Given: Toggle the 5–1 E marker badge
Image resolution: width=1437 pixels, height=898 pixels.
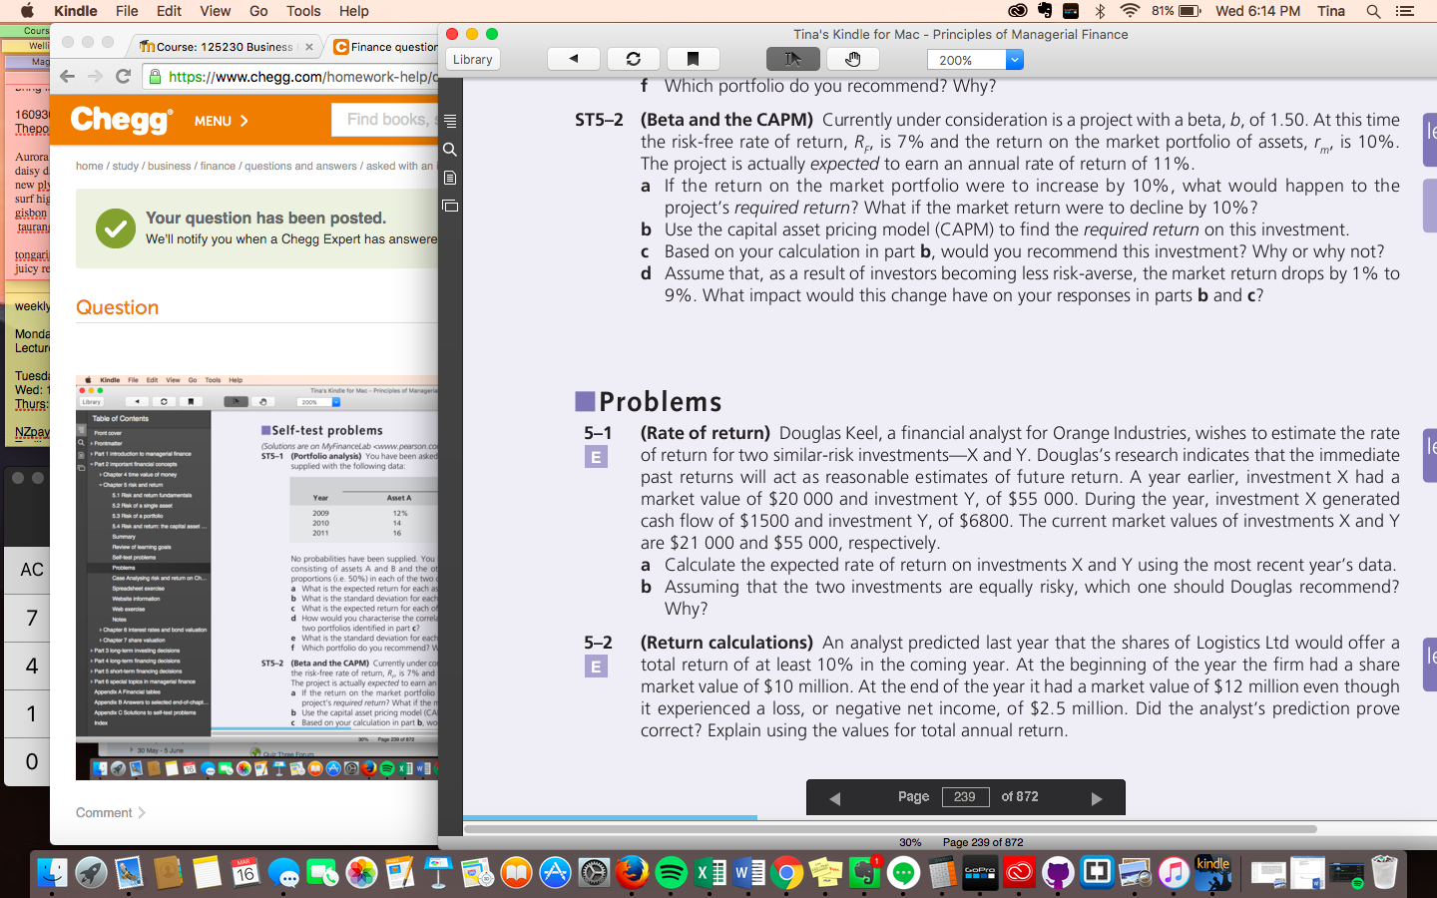Looking at the screenshot, I should point(596,457).
